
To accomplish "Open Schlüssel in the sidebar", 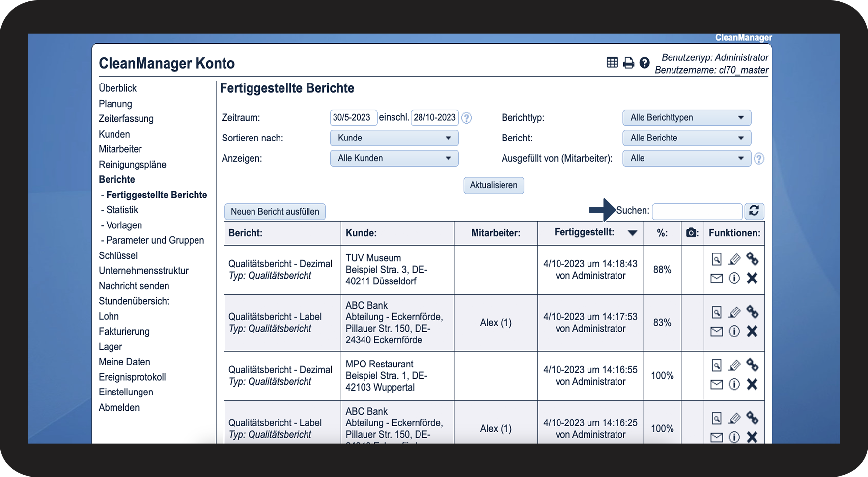I will [x=118, y=256].
